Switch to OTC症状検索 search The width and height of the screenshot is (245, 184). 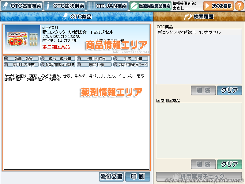[x=65, y=6]
